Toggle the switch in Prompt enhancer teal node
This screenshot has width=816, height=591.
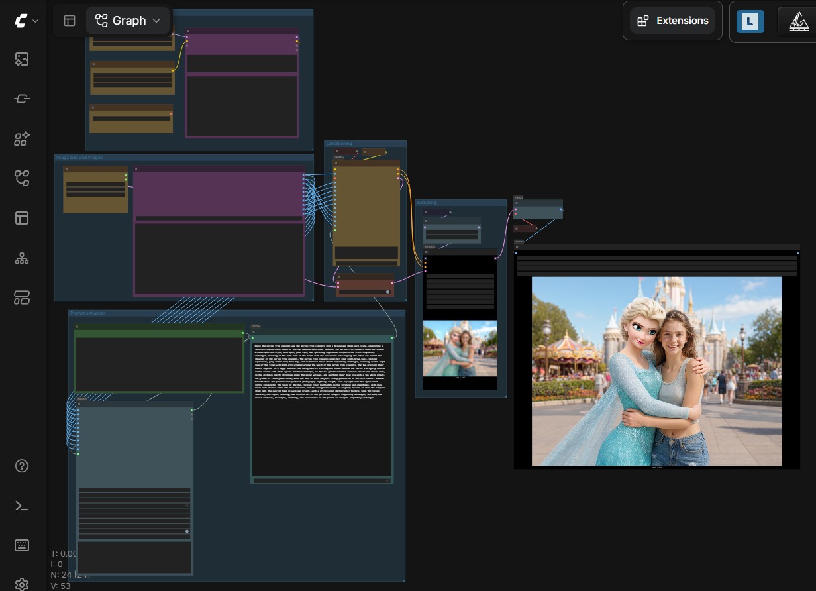point(187,531)
